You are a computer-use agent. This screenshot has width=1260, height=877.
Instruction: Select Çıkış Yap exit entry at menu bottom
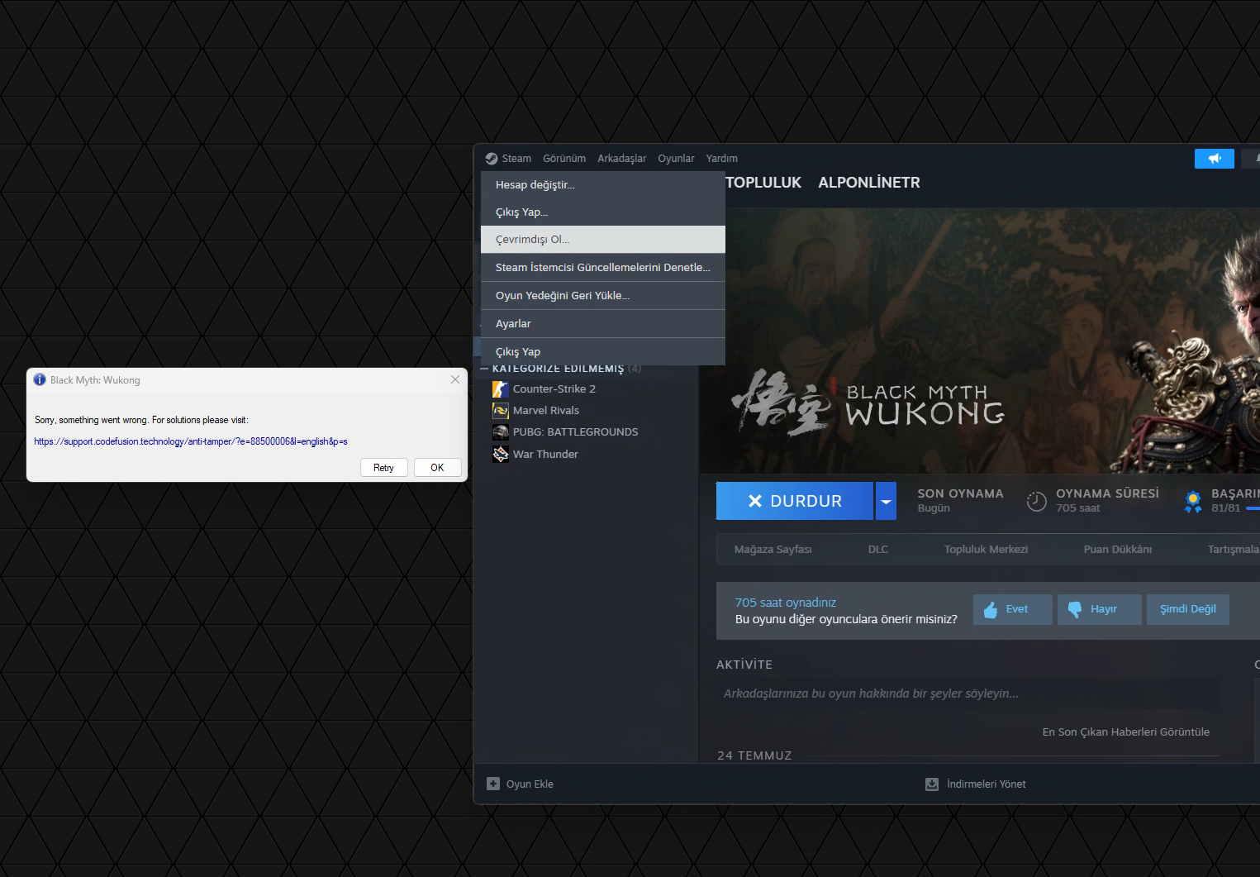[x=603, y=351]
